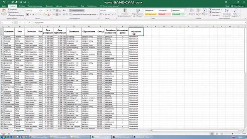
Task: Toggle Italic formatting
Action: tap(30, 15)
